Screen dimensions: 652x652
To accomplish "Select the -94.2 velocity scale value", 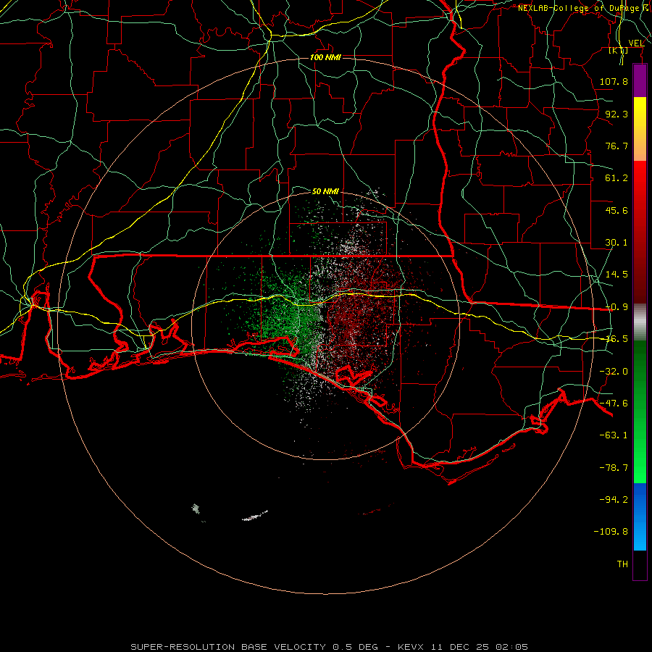I will pos(614,500).
